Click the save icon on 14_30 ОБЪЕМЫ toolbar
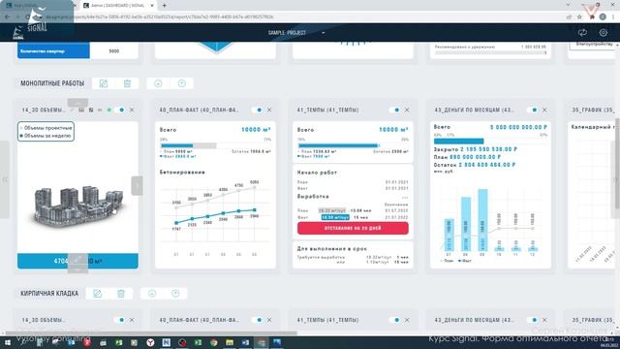This screenshot has height=349, width=620. tap(91, 110)
